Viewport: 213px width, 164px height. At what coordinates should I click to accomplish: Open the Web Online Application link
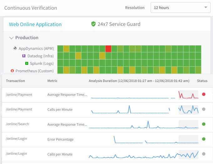pos(35,24)
